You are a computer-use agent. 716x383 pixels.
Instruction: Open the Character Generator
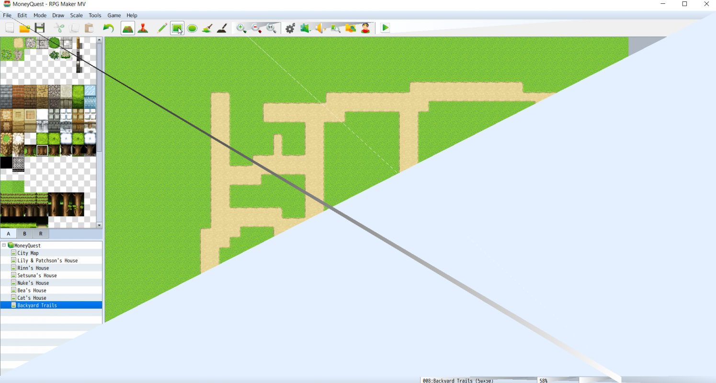tap(365, 28)
